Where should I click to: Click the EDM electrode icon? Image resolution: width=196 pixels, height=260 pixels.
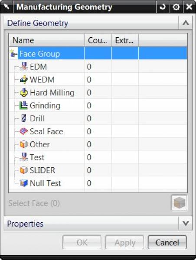click(x=23, y=66)
